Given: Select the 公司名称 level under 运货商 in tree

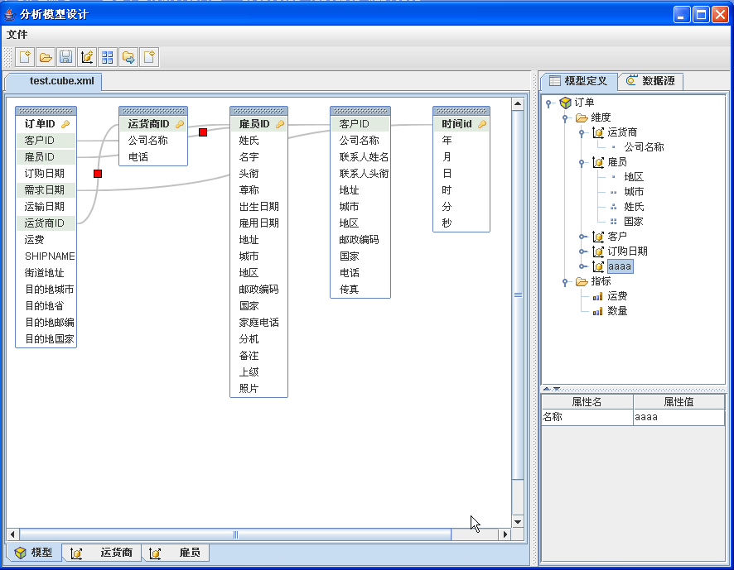Looking at the screenshot, I should [x=644, y=147].
